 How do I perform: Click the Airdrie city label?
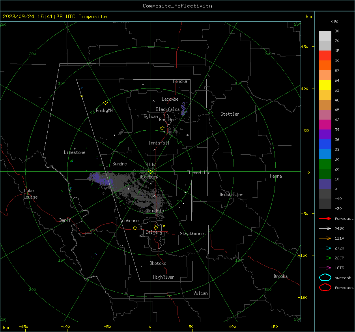coord(155,211)
